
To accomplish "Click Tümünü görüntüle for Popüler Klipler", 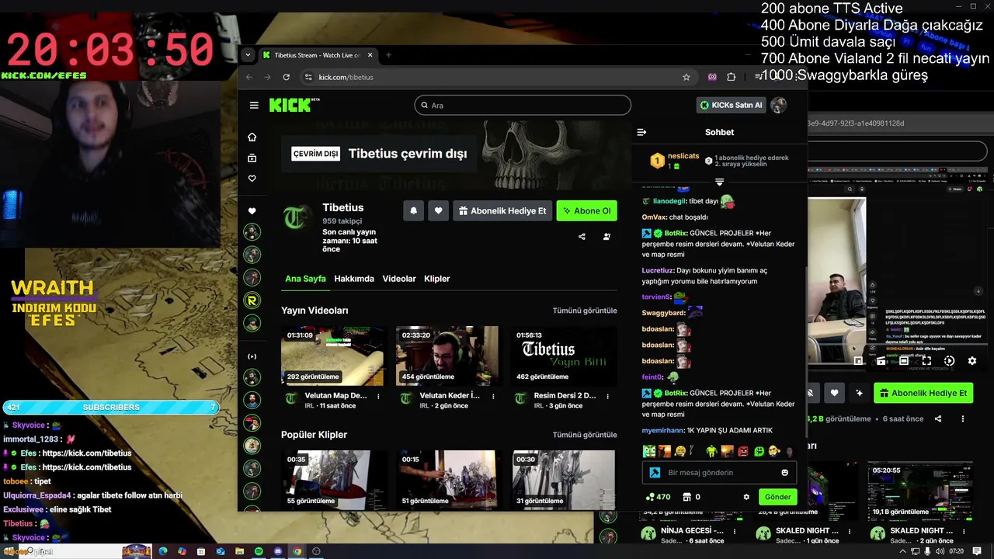I will tap(585, 435).
